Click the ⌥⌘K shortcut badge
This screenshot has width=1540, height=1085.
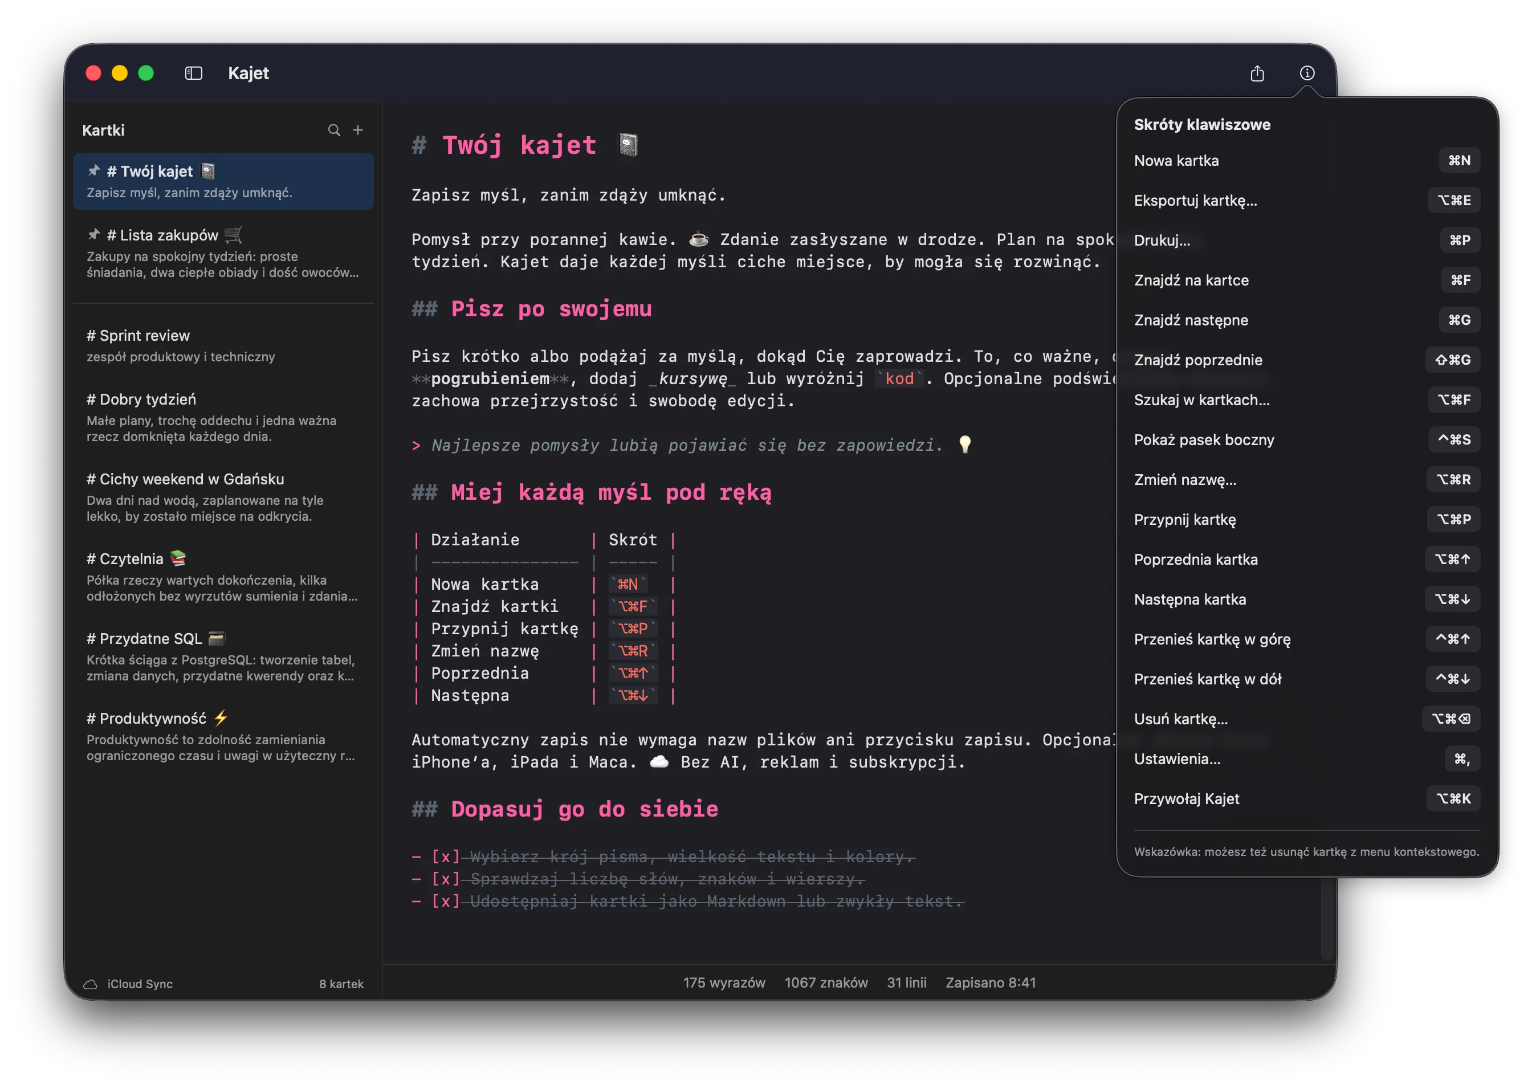[x=1453, y=799]
